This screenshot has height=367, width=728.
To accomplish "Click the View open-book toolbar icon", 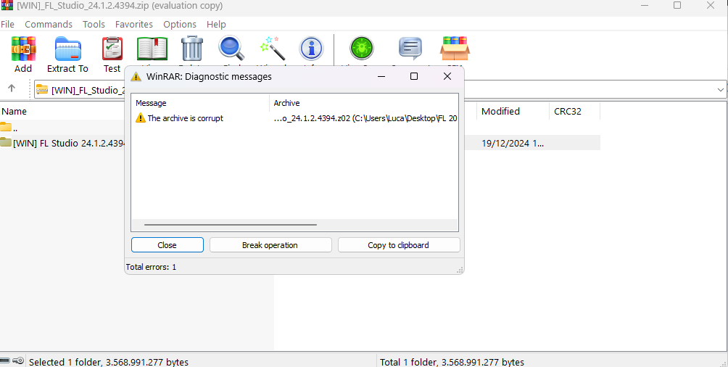I will pyautogui.click(x=152, y=49).
